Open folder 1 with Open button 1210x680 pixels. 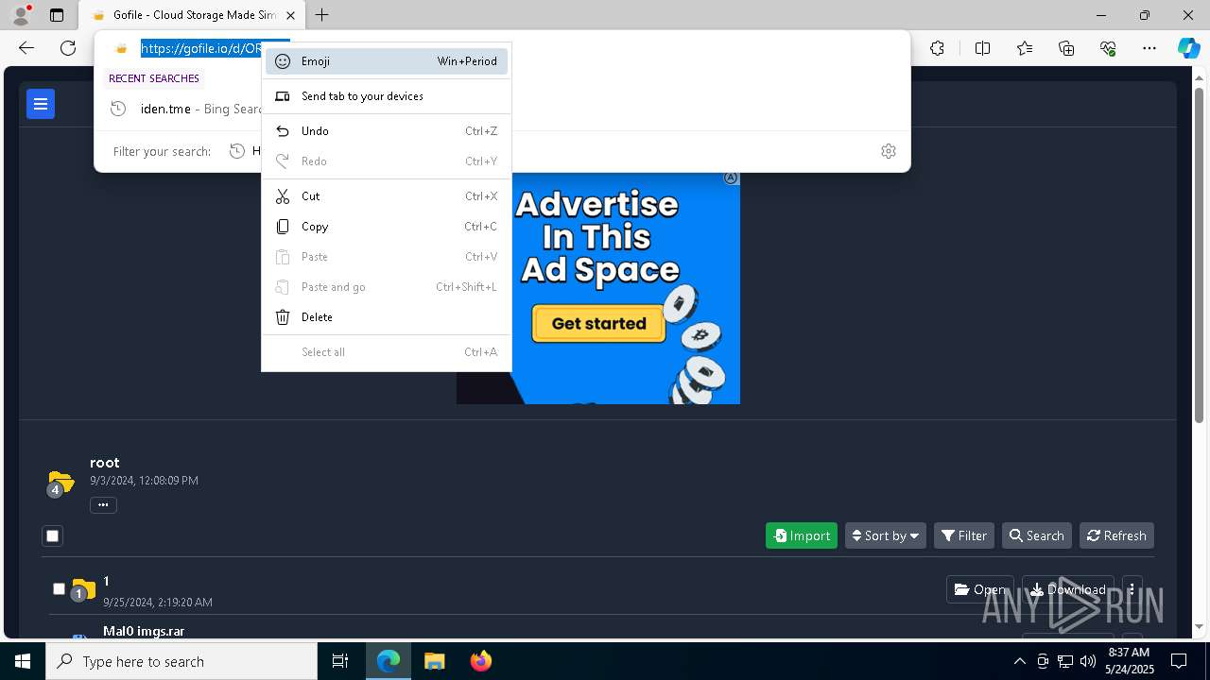click(x=980, y=589)
